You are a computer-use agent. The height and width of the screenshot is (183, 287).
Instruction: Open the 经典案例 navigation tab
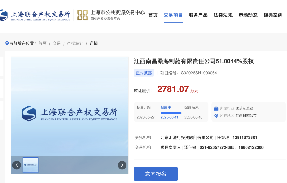(273, 15)
